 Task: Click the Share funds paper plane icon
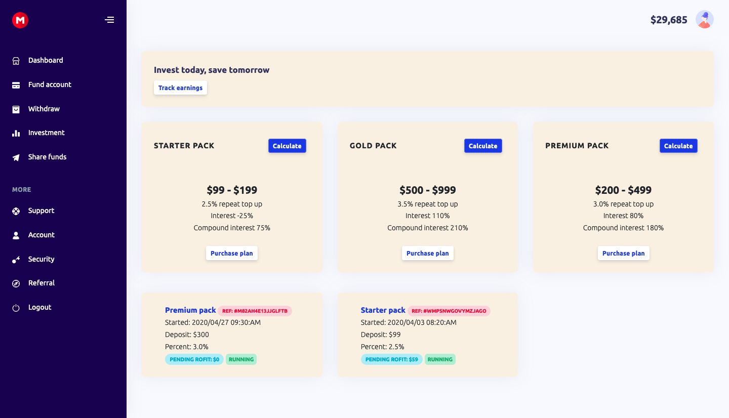[16, 157]
